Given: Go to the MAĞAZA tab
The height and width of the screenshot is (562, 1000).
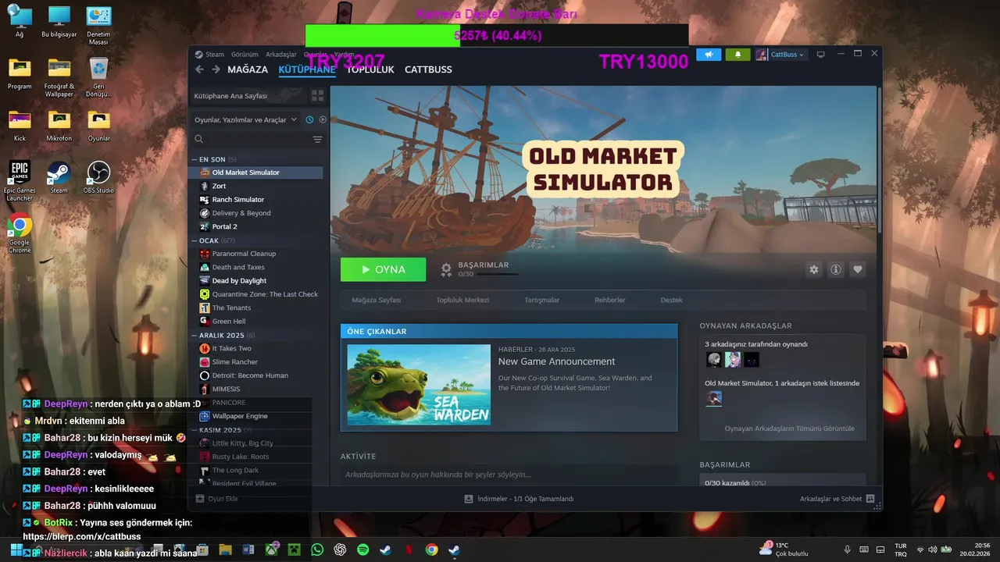Looking at the screenshot, I should [x=248, y=69].
